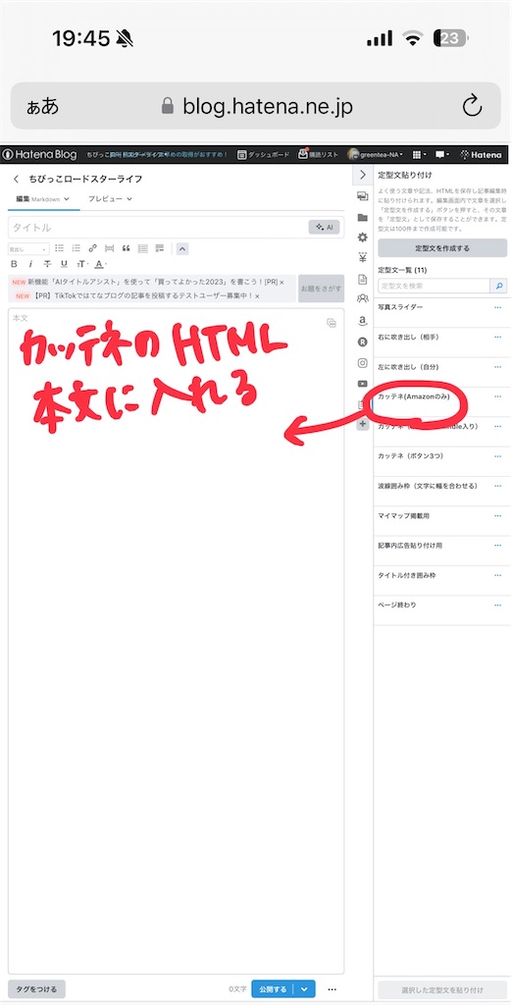Open the text color dropdown (underlined A)
This screenshot has width=512, height=1005.
101,264
